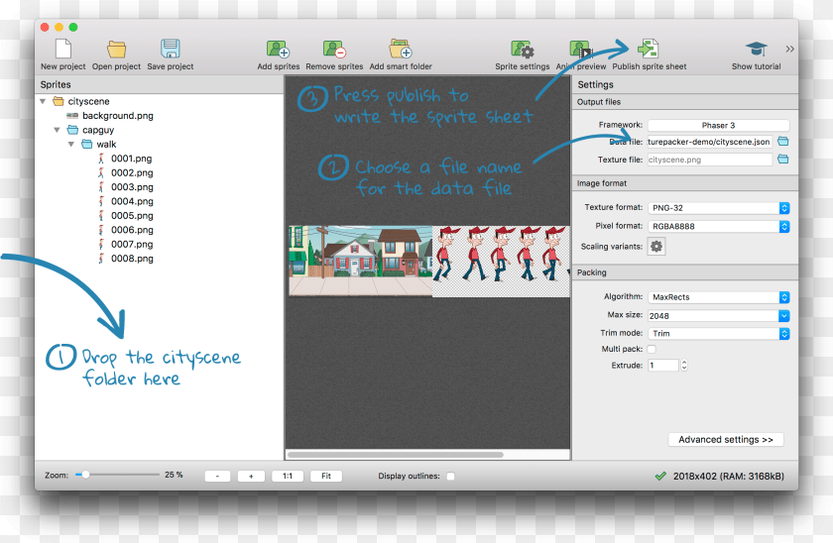Open the Max size combo box arrow
Screen dimensions: 833x543
point(784,316)
